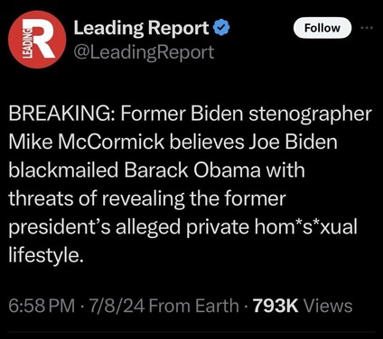Click the blue verified checkmark badge

tap(221, 28)
